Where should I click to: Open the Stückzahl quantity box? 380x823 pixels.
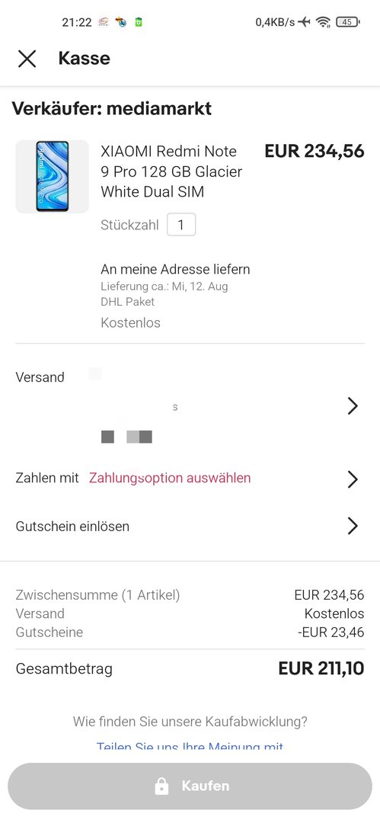point(181,225)
